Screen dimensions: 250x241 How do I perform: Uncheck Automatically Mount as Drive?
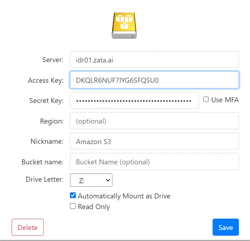(73, 195)
